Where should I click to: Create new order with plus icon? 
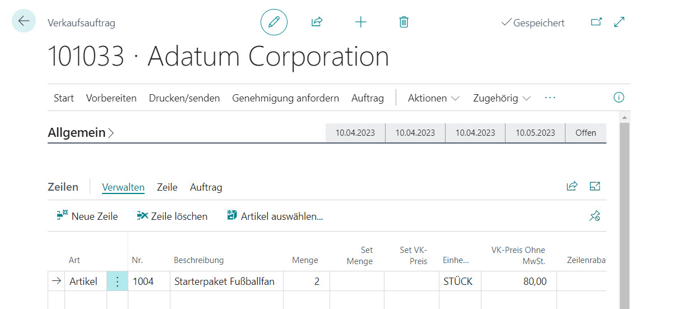[x=361, y=22]
